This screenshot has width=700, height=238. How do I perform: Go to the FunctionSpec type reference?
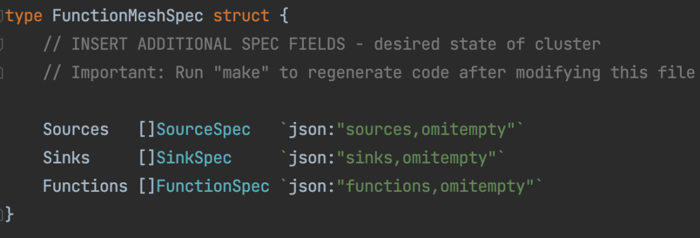tap(213, 185)
